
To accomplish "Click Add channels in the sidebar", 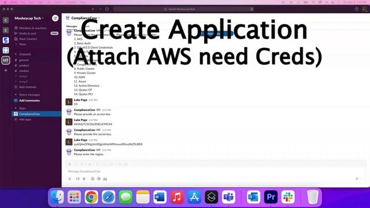I will click(28, 87).
